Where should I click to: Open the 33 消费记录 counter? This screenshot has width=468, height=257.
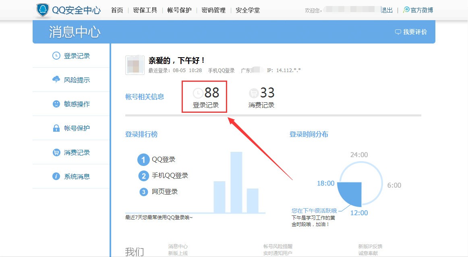[261, 97]
